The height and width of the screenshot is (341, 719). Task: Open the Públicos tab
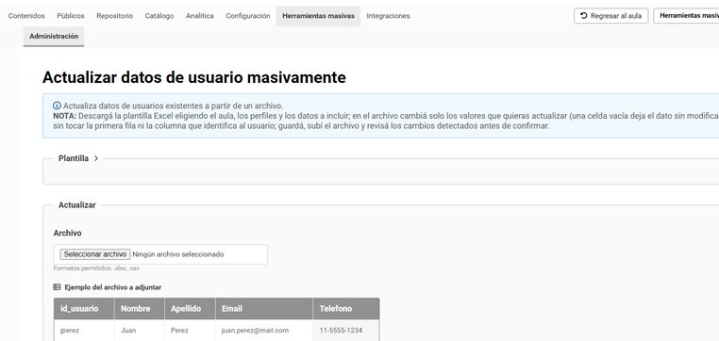coord(71,16)
